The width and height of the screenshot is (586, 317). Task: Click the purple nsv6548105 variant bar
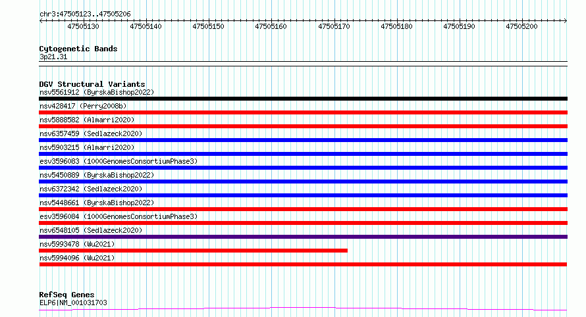point(303,237)
